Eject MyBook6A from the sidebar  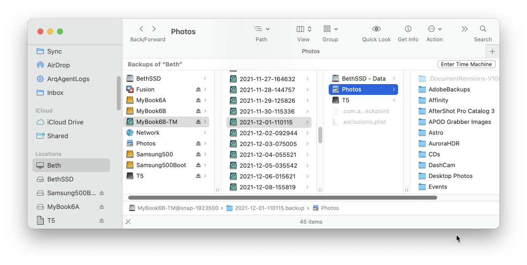[x=102, y=207]
